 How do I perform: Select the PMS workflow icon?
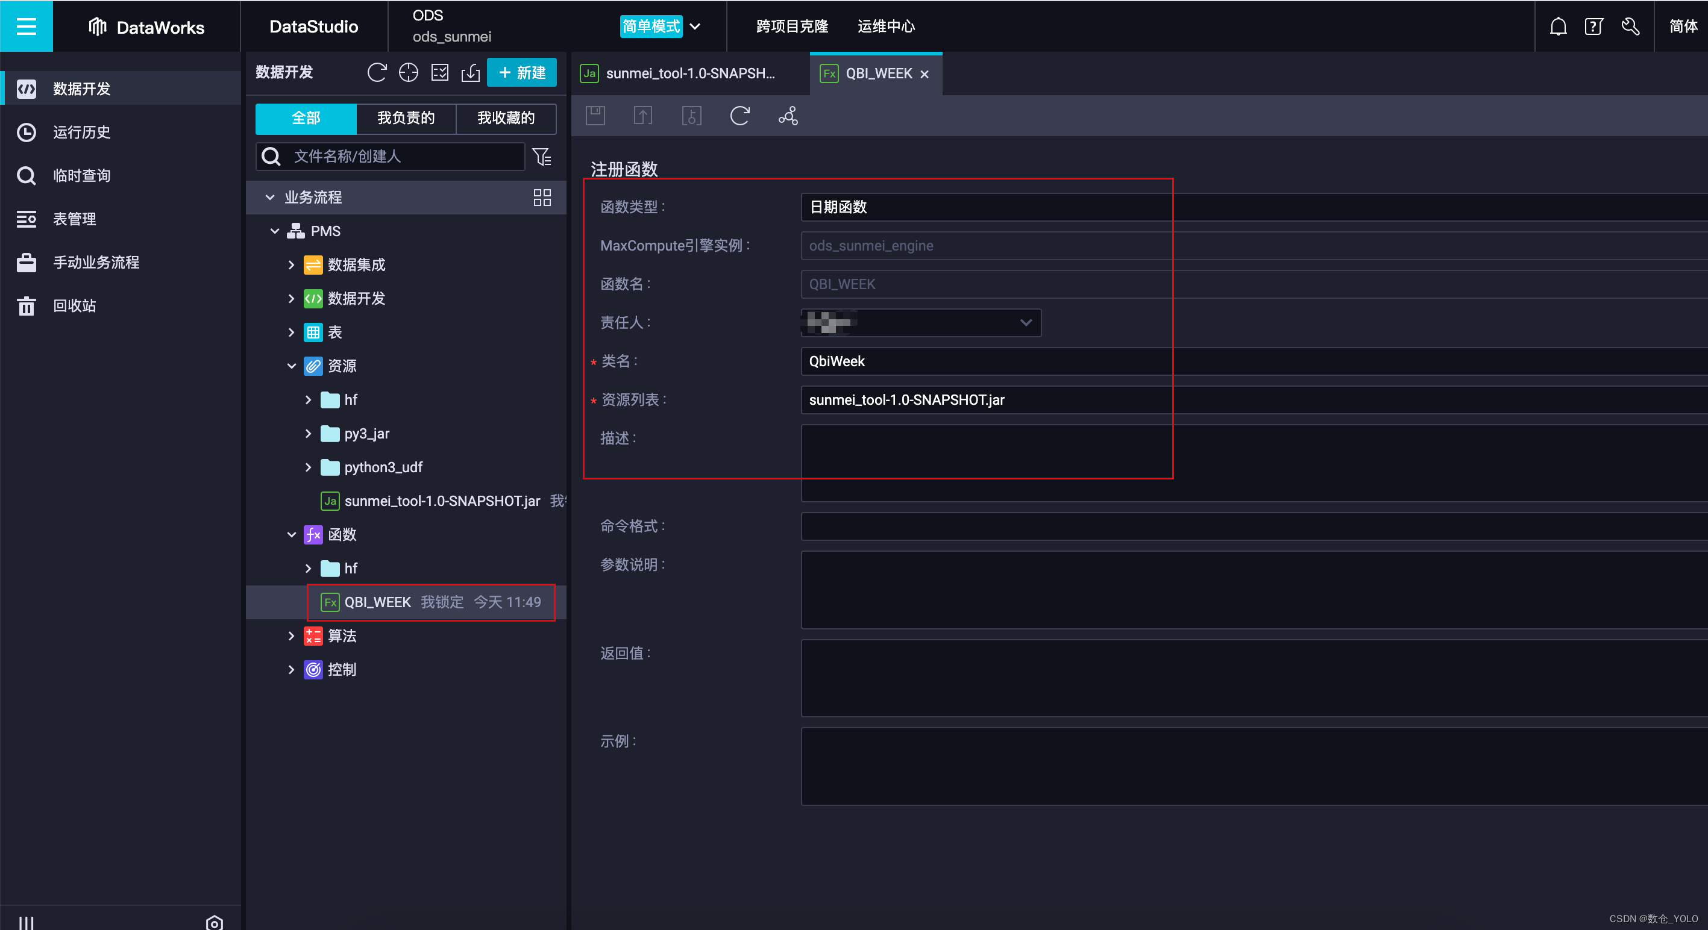296,231
